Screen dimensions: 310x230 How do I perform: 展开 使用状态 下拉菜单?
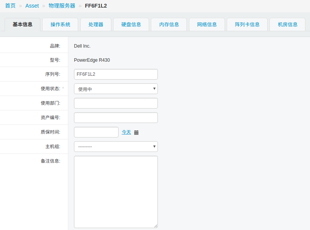(x=116, y=88)
